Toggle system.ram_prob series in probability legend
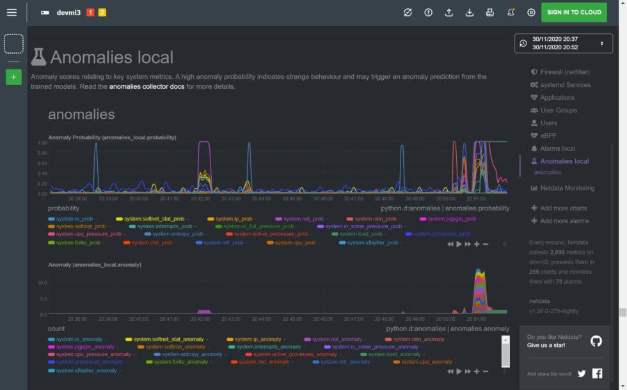The width and height of the screenshot is (627, 390). tap(376, 219)
